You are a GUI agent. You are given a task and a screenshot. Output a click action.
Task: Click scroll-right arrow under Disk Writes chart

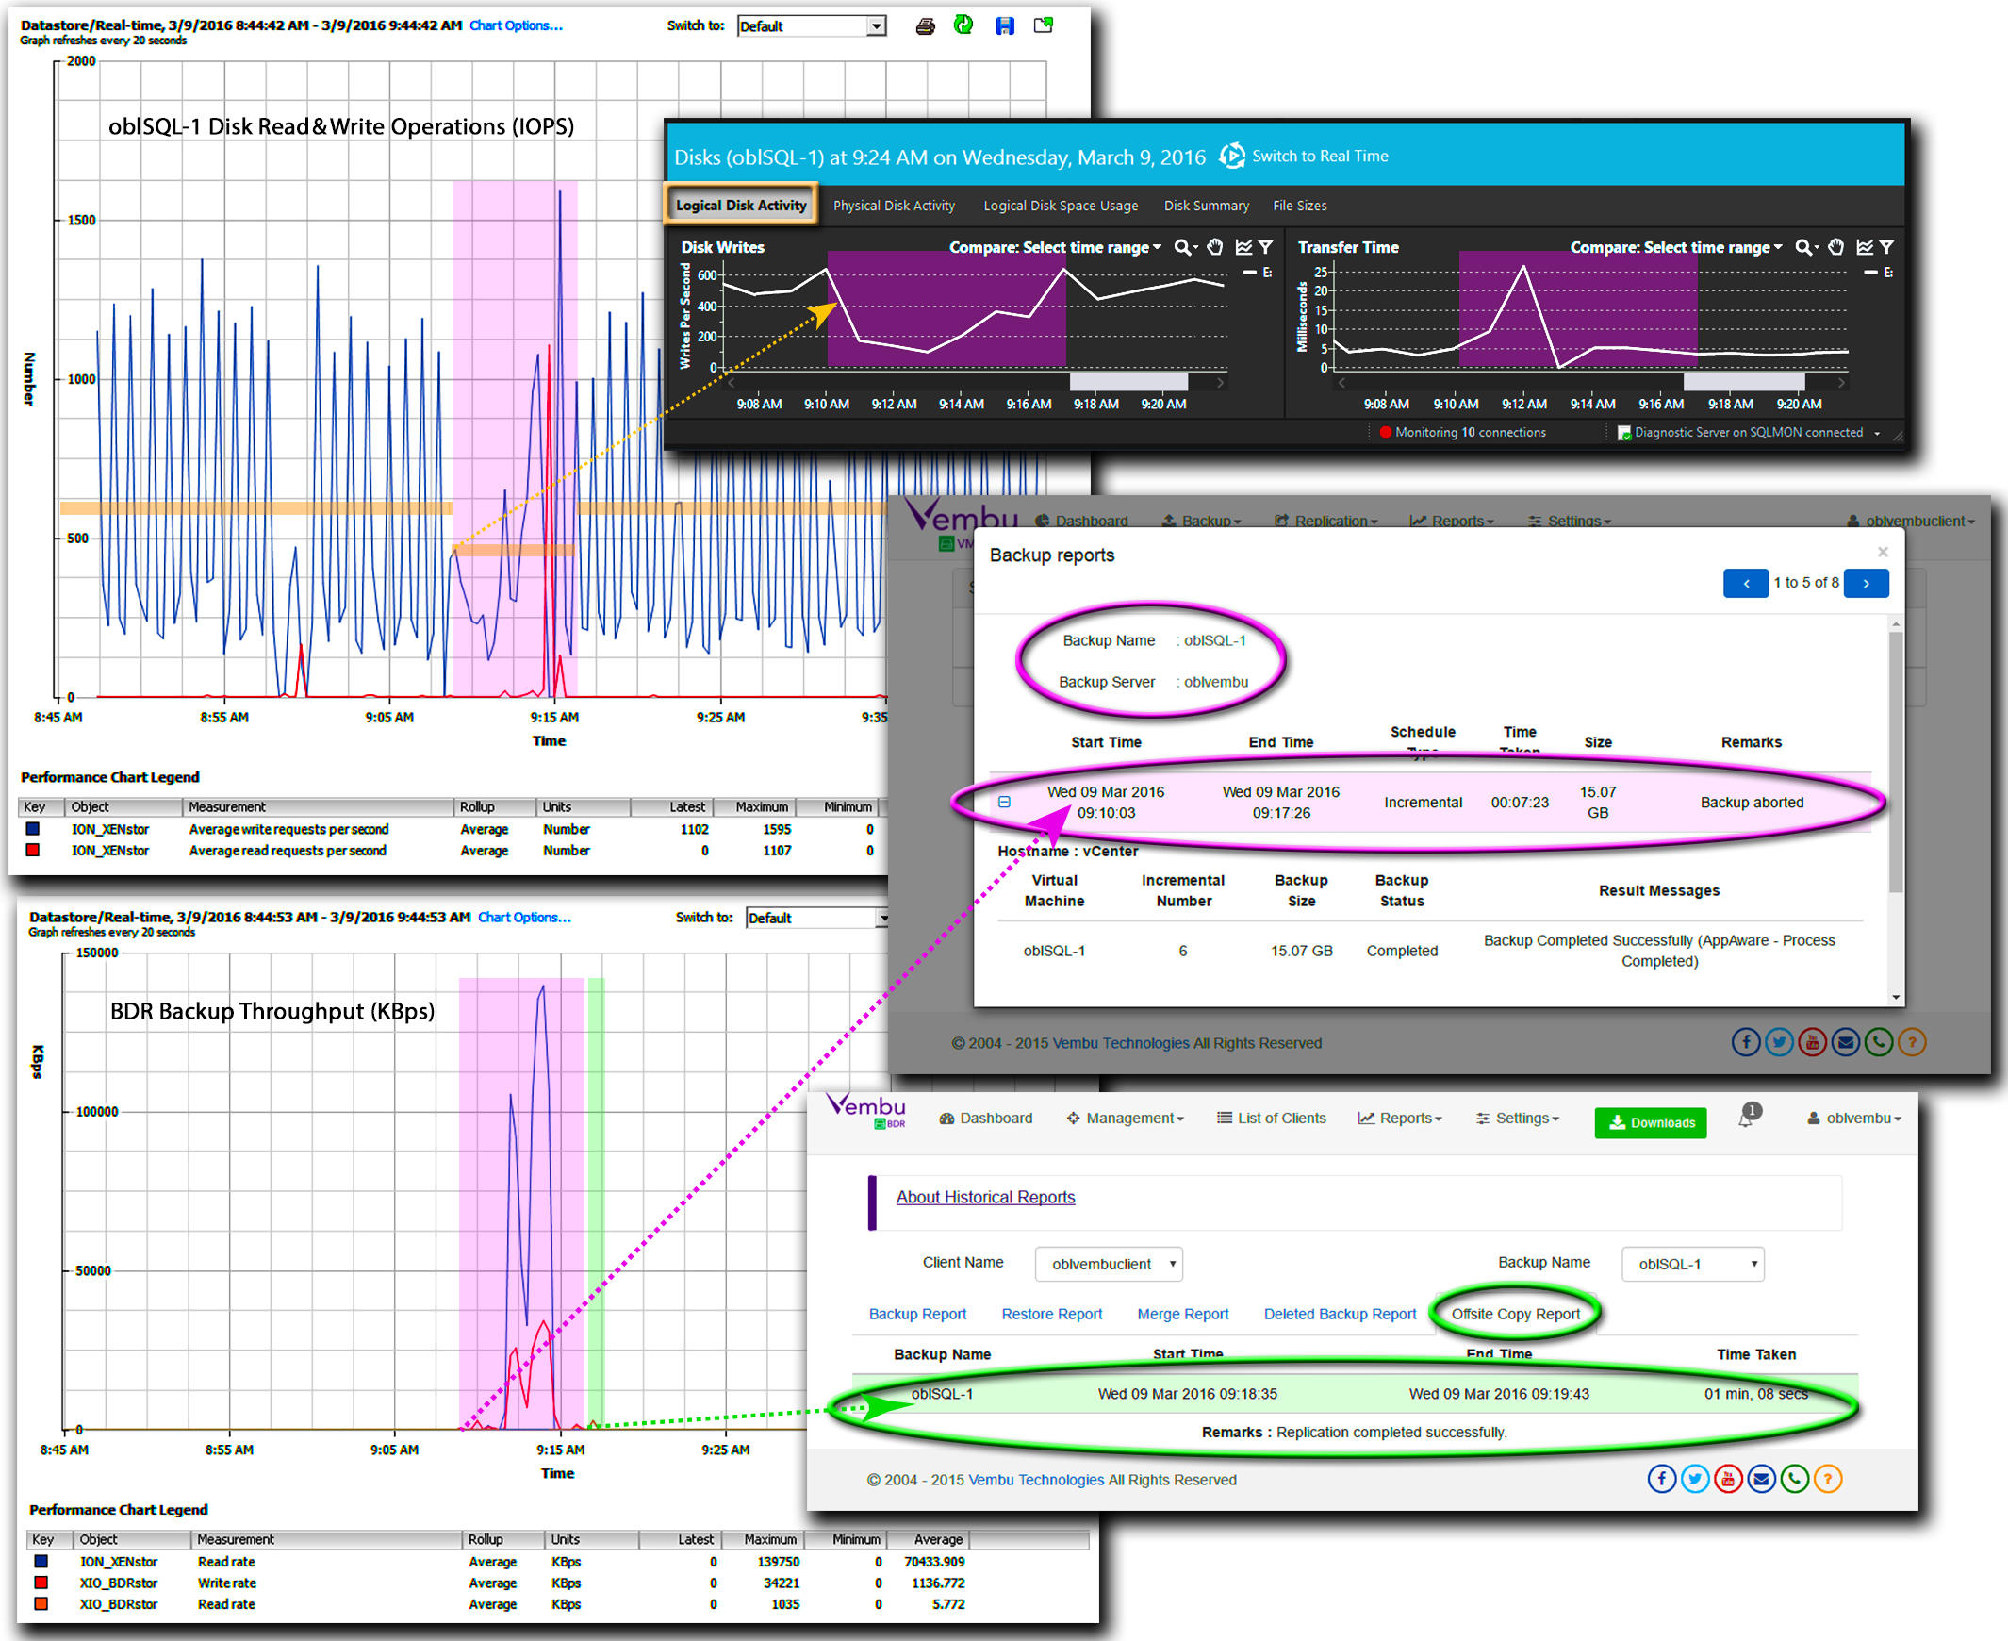[x=1221, y=382]
